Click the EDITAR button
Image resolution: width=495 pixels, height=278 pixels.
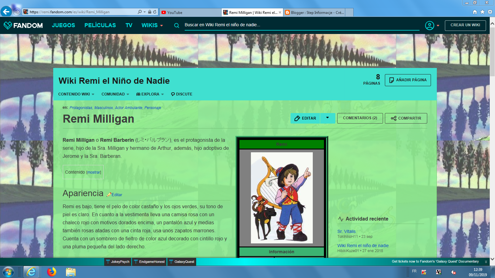(x=305, y=118)
